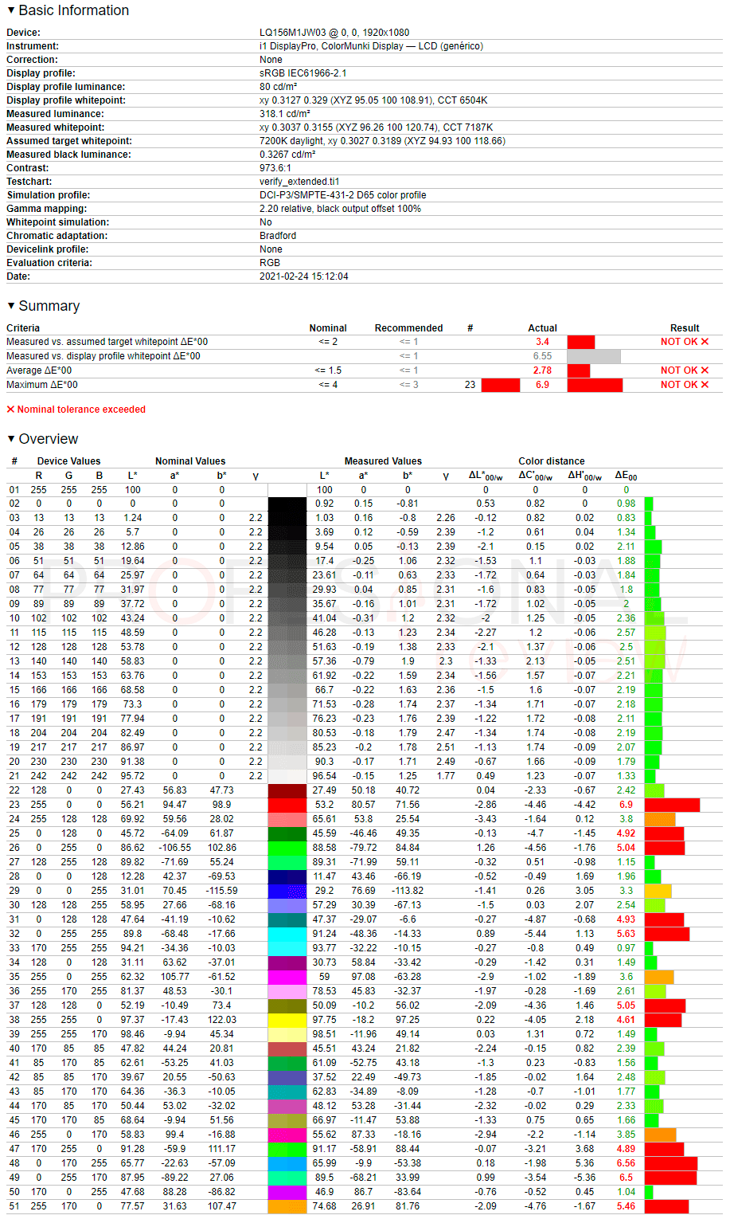
Task: Click the ΔE00 column header
Action: tap(626, 476)
